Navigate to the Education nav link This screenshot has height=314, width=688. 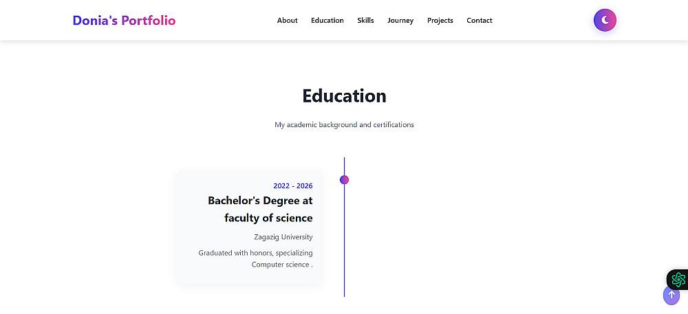point(327,21)
